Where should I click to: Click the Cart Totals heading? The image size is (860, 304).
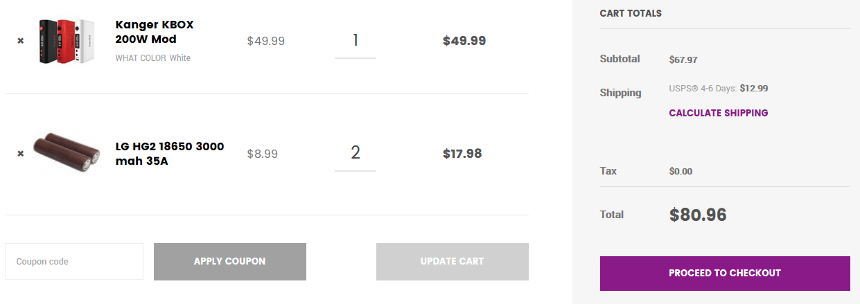630,13
